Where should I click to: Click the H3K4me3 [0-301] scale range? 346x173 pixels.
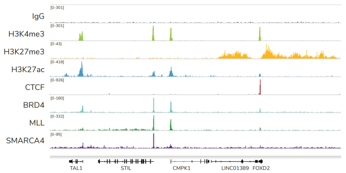pos(57,26)
